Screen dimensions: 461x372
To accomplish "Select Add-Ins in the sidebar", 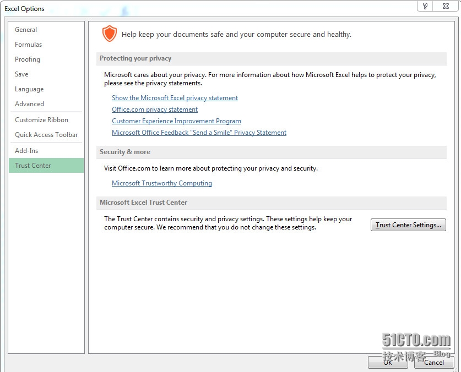I will pos(46,151).
